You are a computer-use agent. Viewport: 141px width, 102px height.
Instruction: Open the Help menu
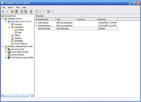[24, 8]
